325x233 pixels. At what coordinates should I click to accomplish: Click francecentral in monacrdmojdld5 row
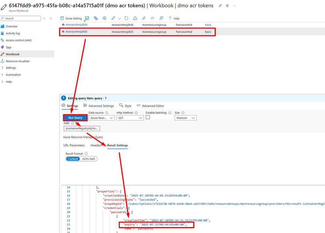pos(184,32)
